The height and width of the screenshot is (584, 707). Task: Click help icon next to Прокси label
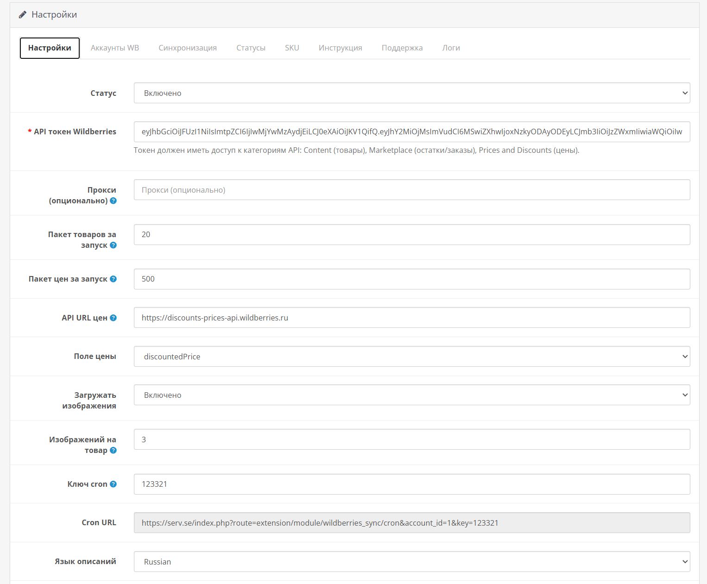[113, 201]
